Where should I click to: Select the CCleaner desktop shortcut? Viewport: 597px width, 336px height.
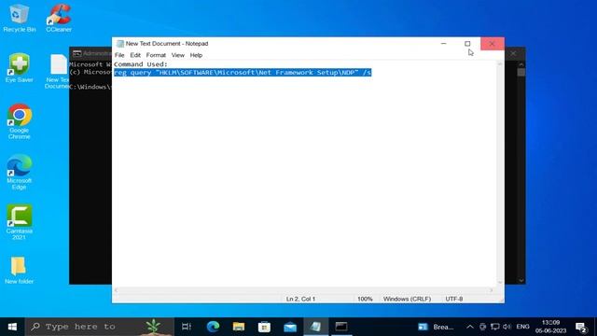[59, 18]
